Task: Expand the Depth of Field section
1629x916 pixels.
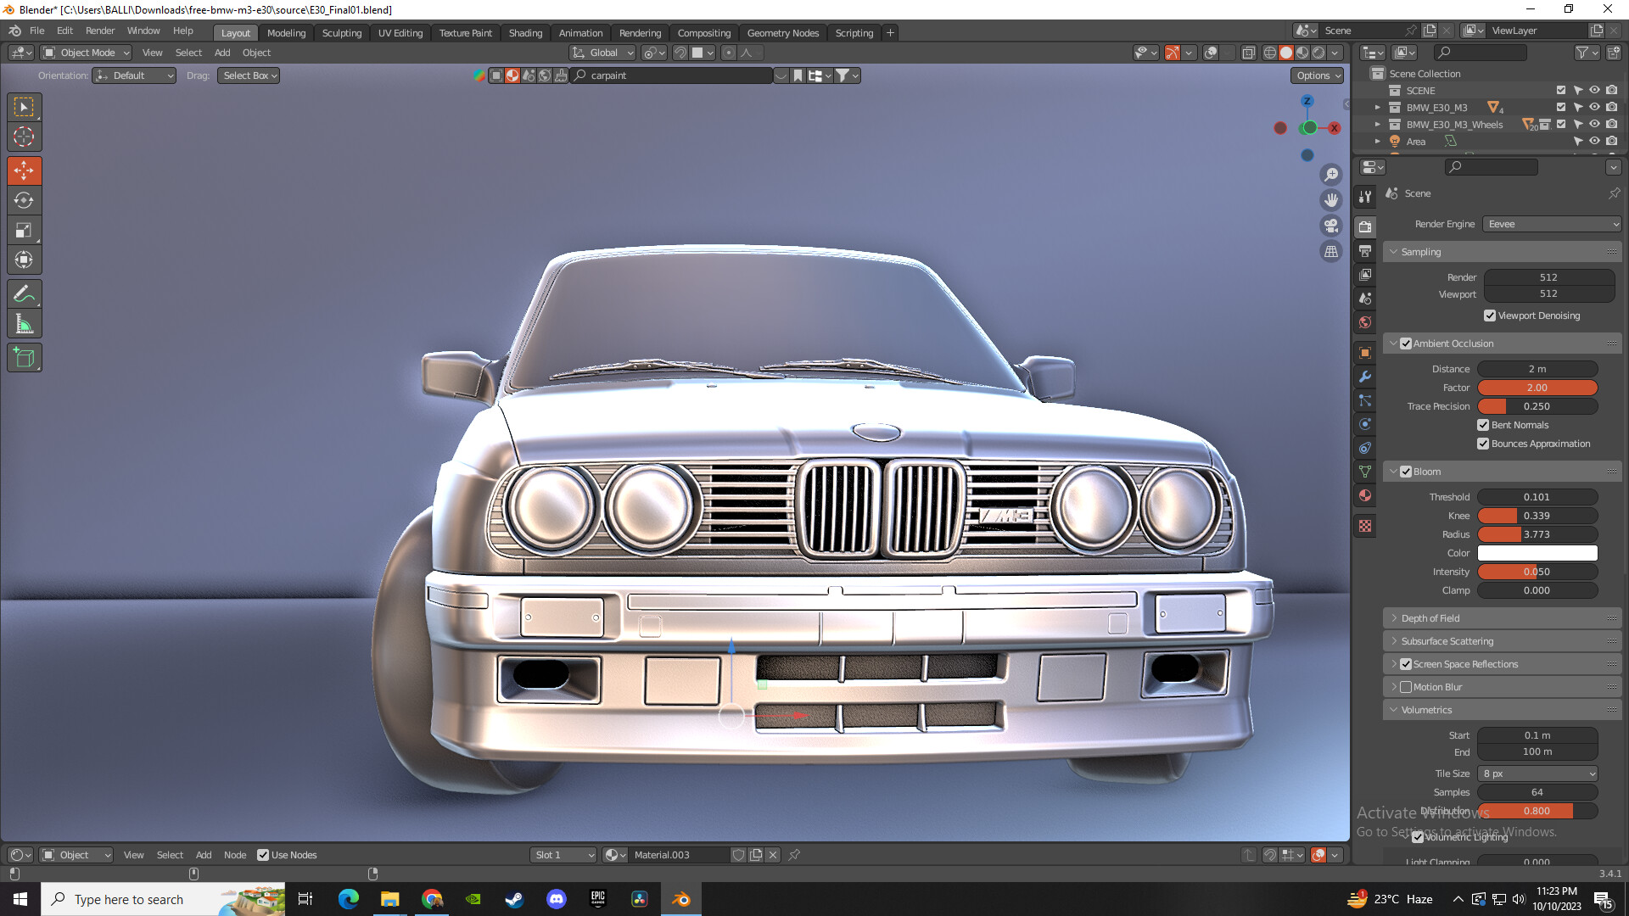Action: 1396,617
